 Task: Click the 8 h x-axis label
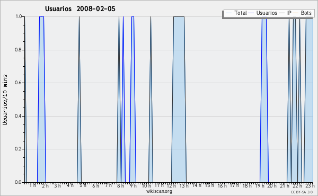[x=120, y=185]
